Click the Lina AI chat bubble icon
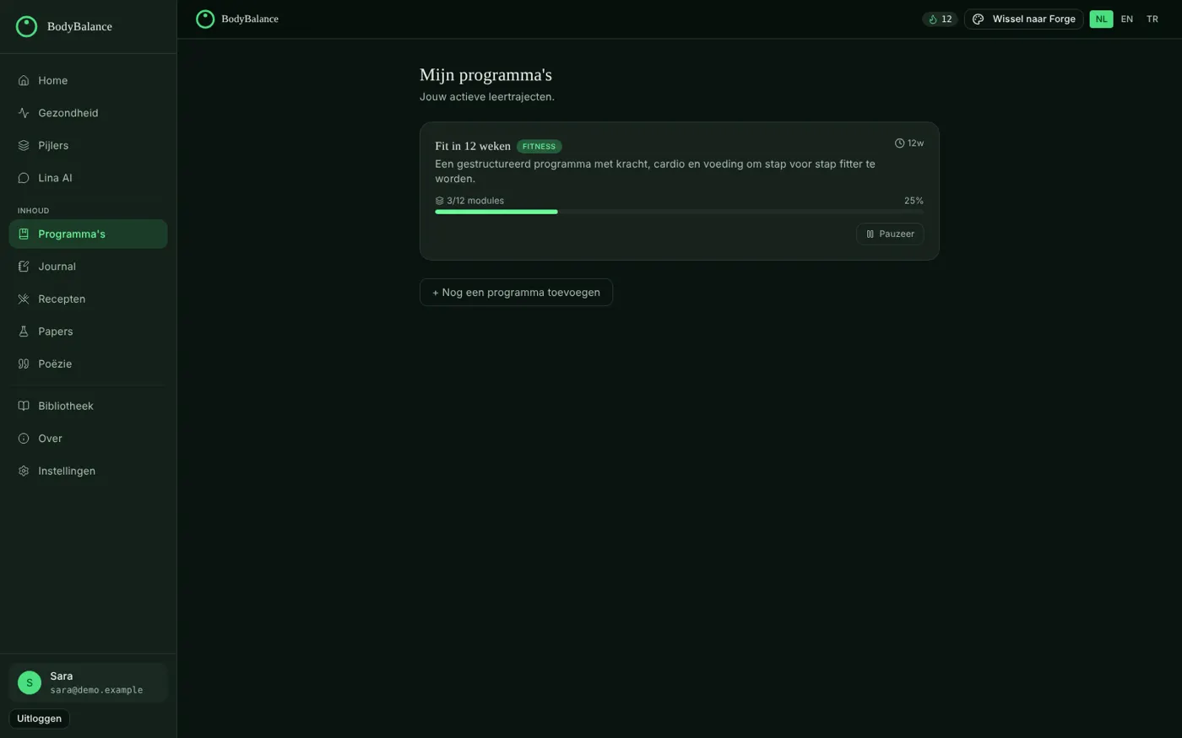This screenshot has height=738, width=1182. 24,178
